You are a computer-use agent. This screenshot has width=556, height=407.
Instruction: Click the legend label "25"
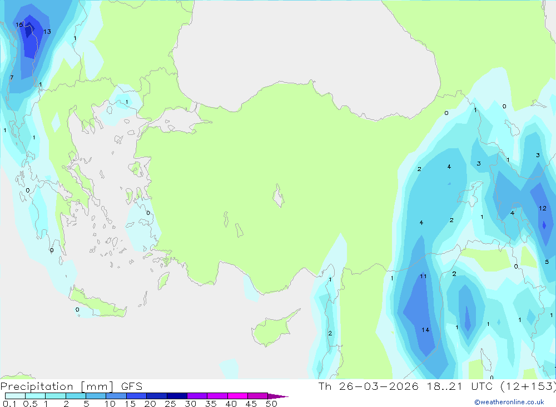[171, 404]
